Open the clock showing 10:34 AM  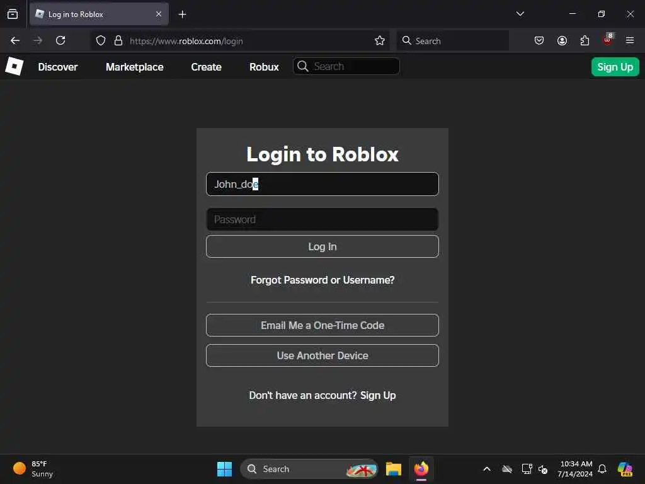click(576, 469)
